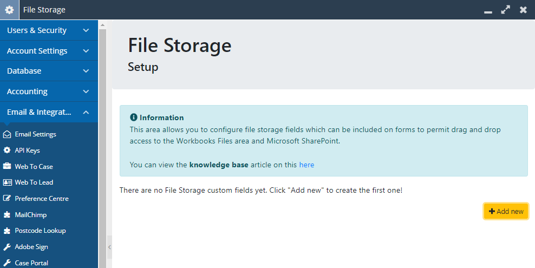Click the MailChimp puzzle piece icon
This screenshot has width=535, height=268.
tap(7, 214)
